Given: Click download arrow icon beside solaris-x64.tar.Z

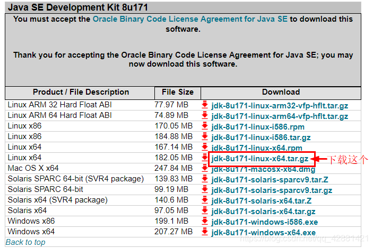Looking at the screenshot, I should [x=205, y=200].
